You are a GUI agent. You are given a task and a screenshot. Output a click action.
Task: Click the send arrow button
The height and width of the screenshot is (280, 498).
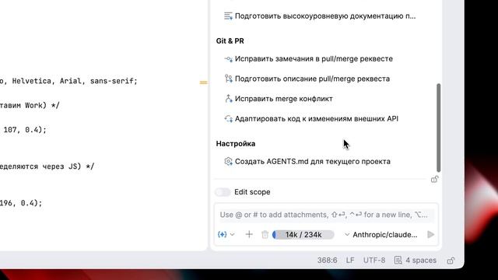[x=430, y=235]
